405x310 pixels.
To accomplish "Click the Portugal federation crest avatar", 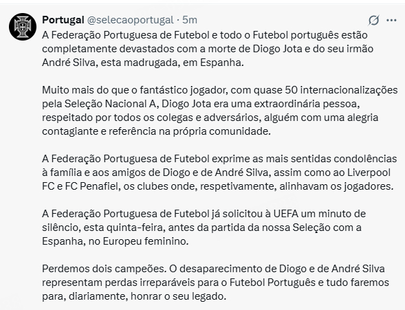I will point(23,27).
